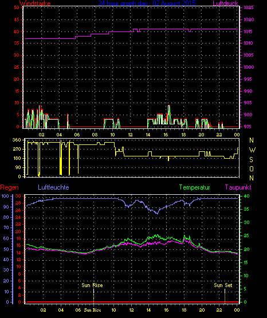Screen dimensions: 267x318
Task: Click the 1015 pressure axis value
Action: [x=249, y=32]
